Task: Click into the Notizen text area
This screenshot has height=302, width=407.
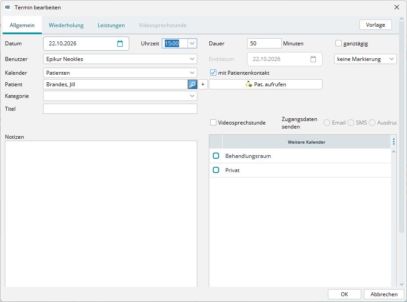Action: [x=101, y=214]
